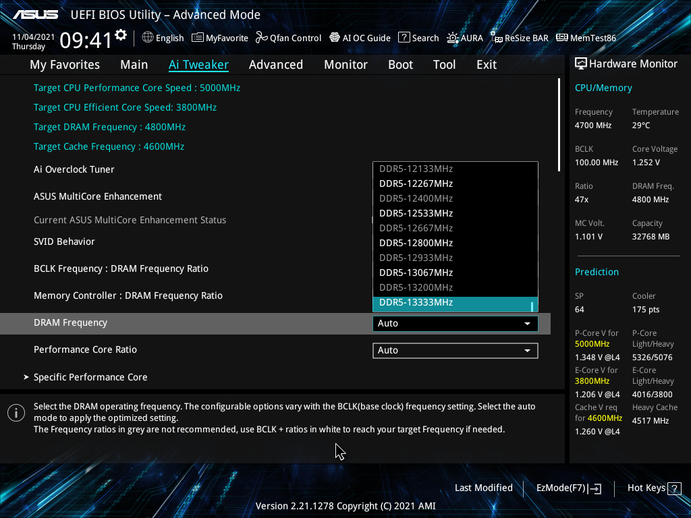Click the 11/04/2021 Thursday date
Viewport: 691px width, 518px height.
(33, 42)
